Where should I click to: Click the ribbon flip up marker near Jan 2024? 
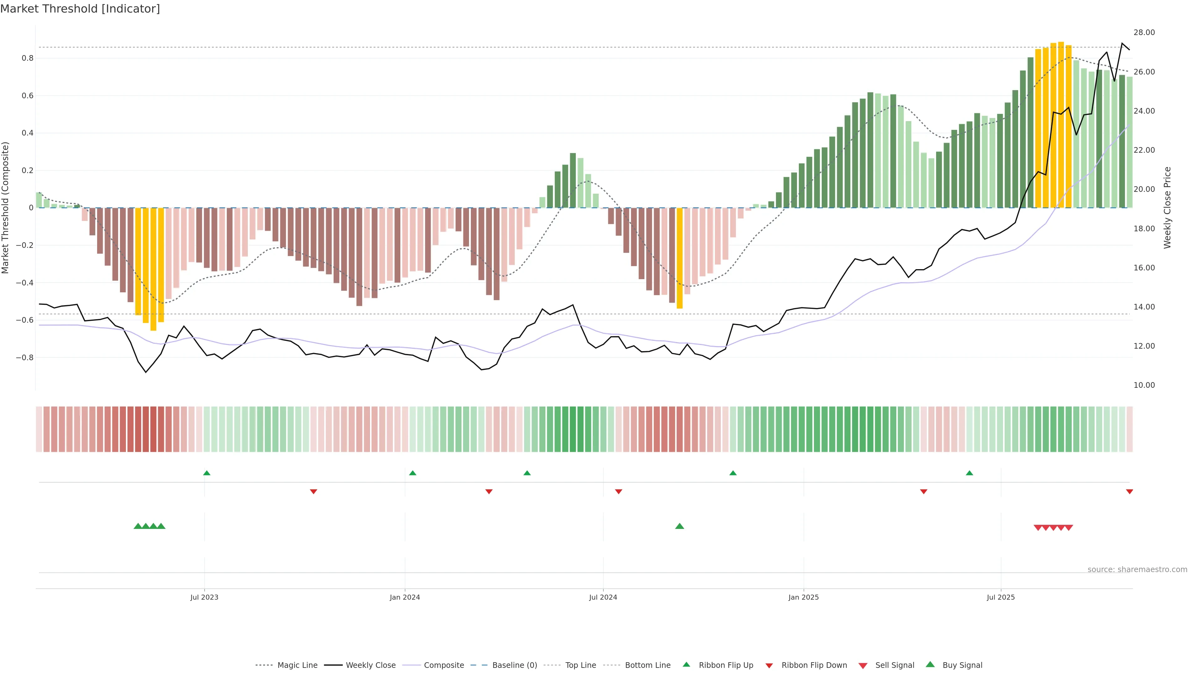[412, 473]
